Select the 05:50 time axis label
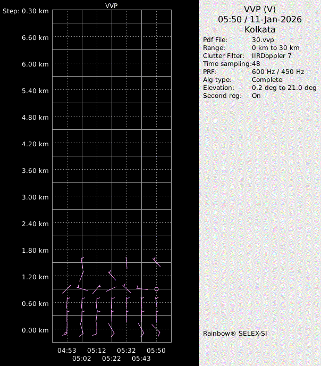This screenshot has width=321, height=366. coord(156,351)
